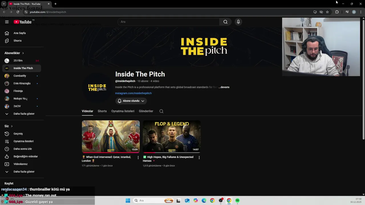The image size is (365, 205).
Task: Open the Windows Start menu
Action: 128,200
